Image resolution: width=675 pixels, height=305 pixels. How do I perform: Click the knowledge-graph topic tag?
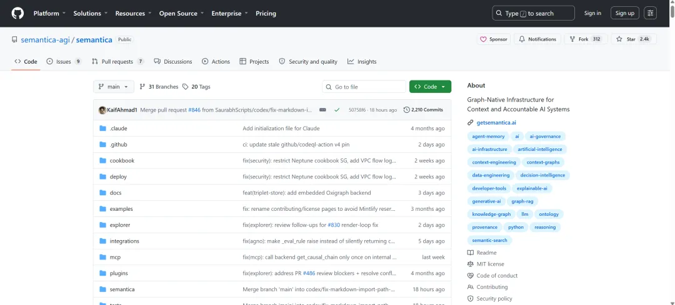(491, 214)
